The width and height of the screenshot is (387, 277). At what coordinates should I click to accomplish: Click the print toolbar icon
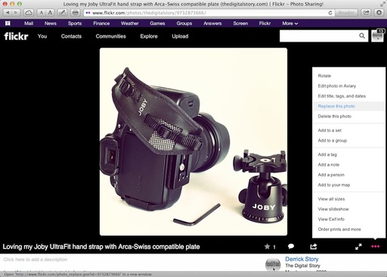[75, 12]
